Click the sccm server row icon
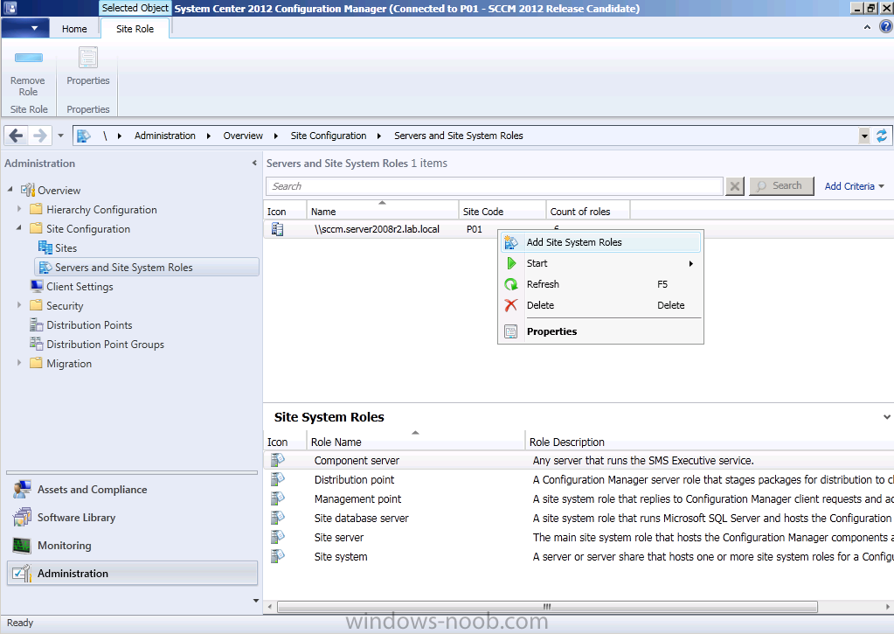The height and width of the screenshot is (634, 894). pyautogui.click(x=277, y=229)
